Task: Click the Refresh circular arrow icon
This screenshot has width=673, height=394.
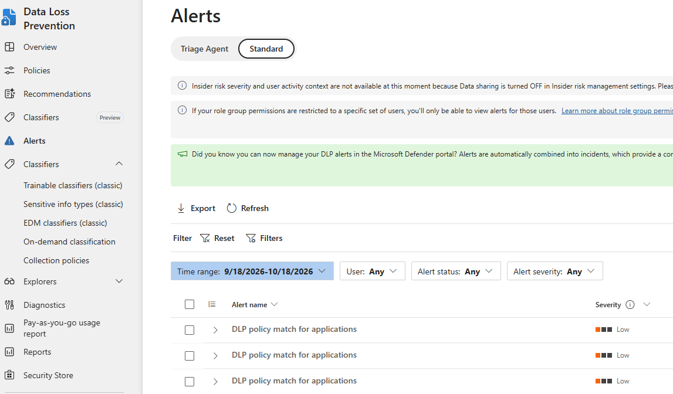Action: click(232, 208)
